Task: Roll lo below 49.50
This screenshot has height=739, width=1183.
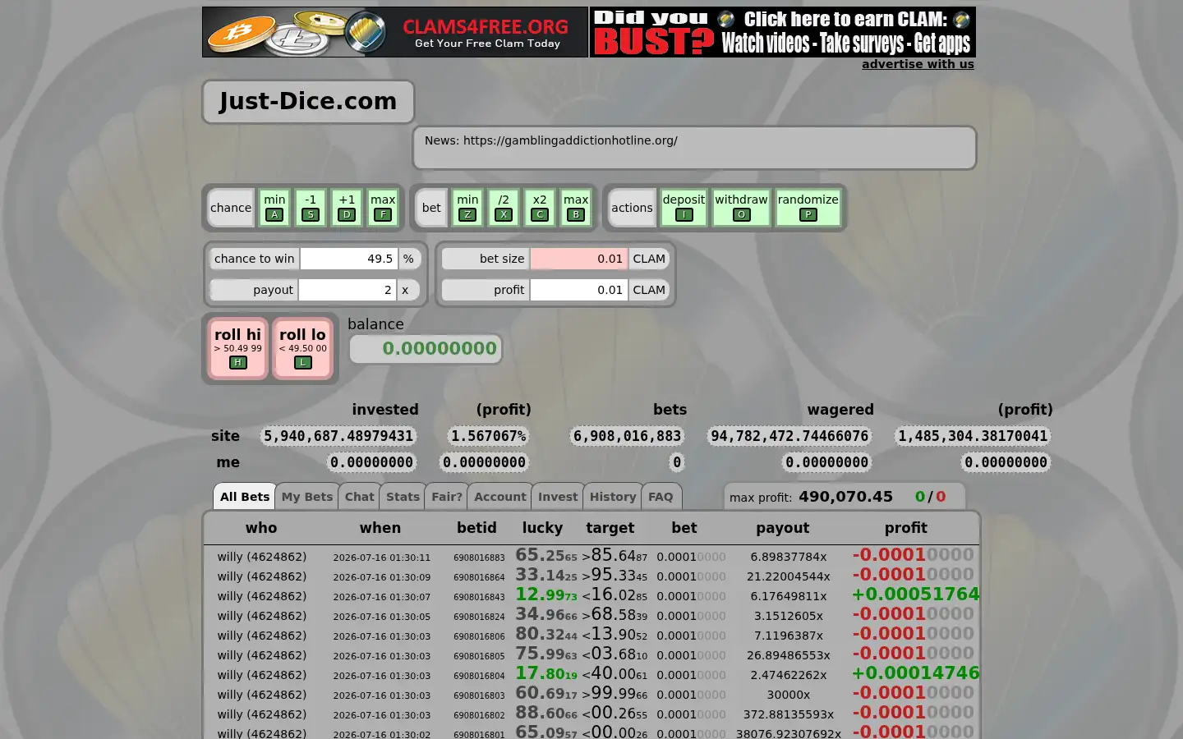Action: (x=303, y=348)
